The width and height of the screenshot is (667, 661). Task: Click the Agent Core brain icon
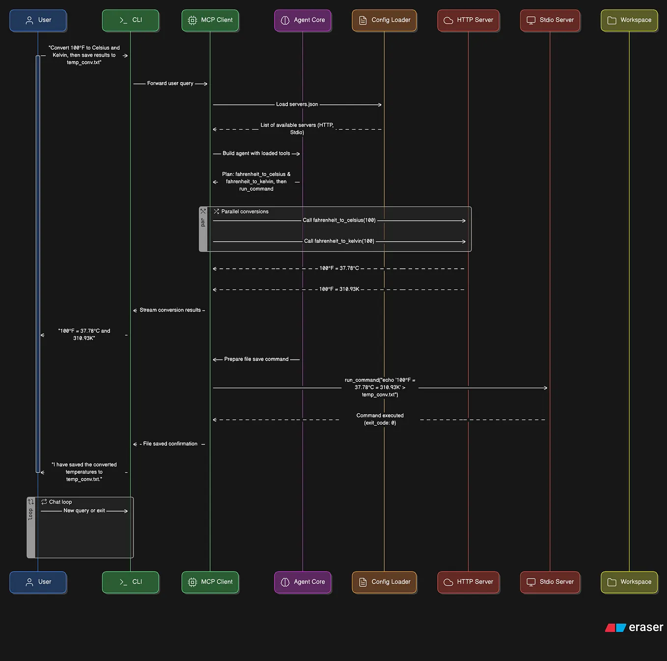pyautogui.click(x=285, y=20)
